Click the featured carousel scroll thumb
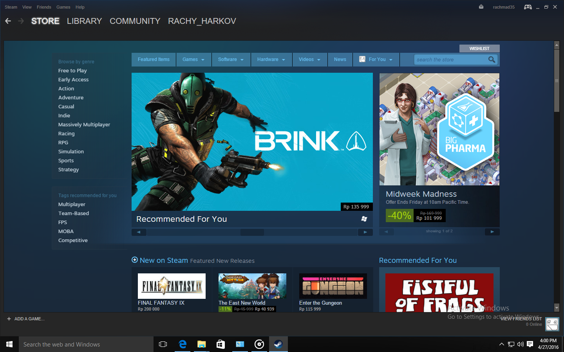 (252, 232)
